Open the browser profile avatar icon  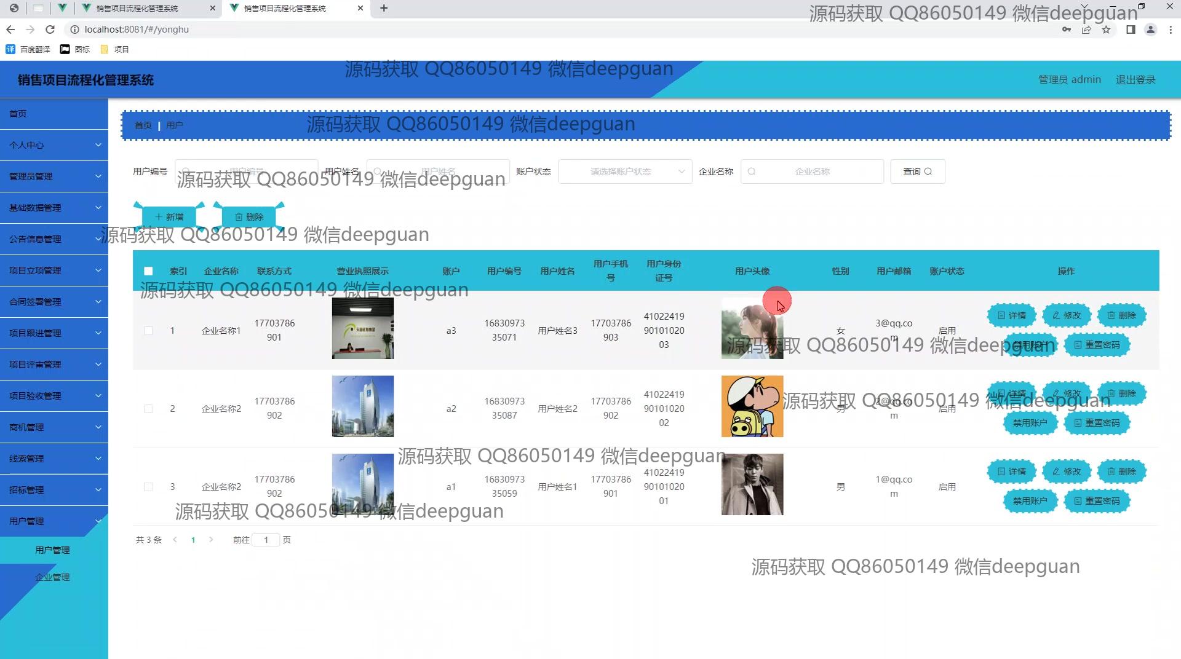pyautogui.click(x=1150, y=30)
